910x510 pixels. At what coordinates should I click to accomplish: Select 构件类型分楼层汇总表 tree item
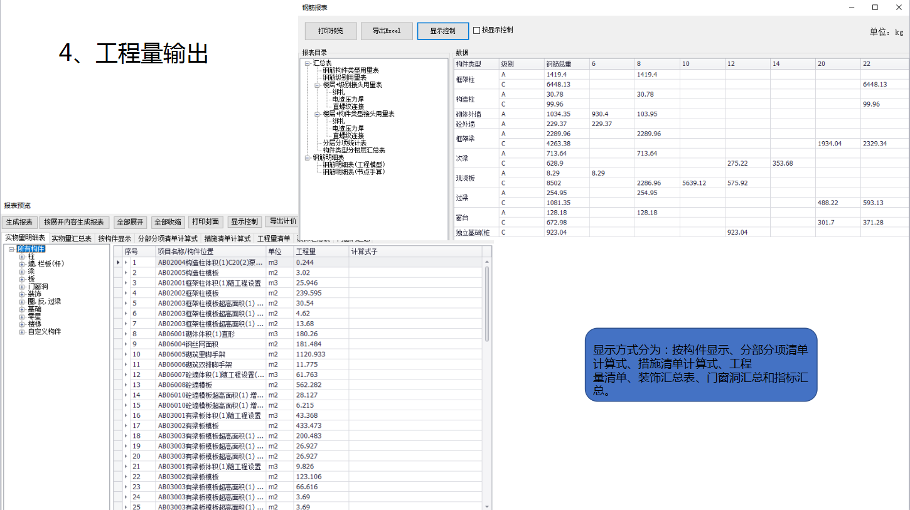(354, 151)
